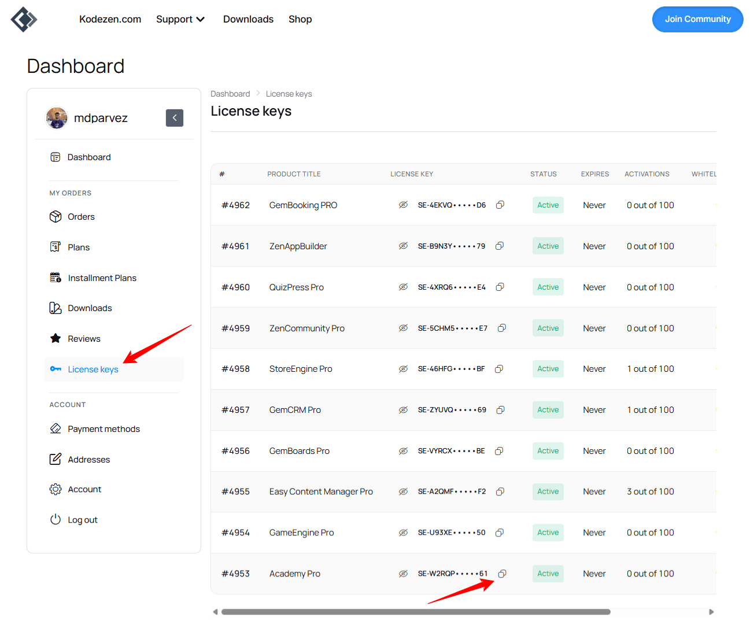Click the Log out power icon
Viewport: 754px width, 632px height.
tap(56, 519)
